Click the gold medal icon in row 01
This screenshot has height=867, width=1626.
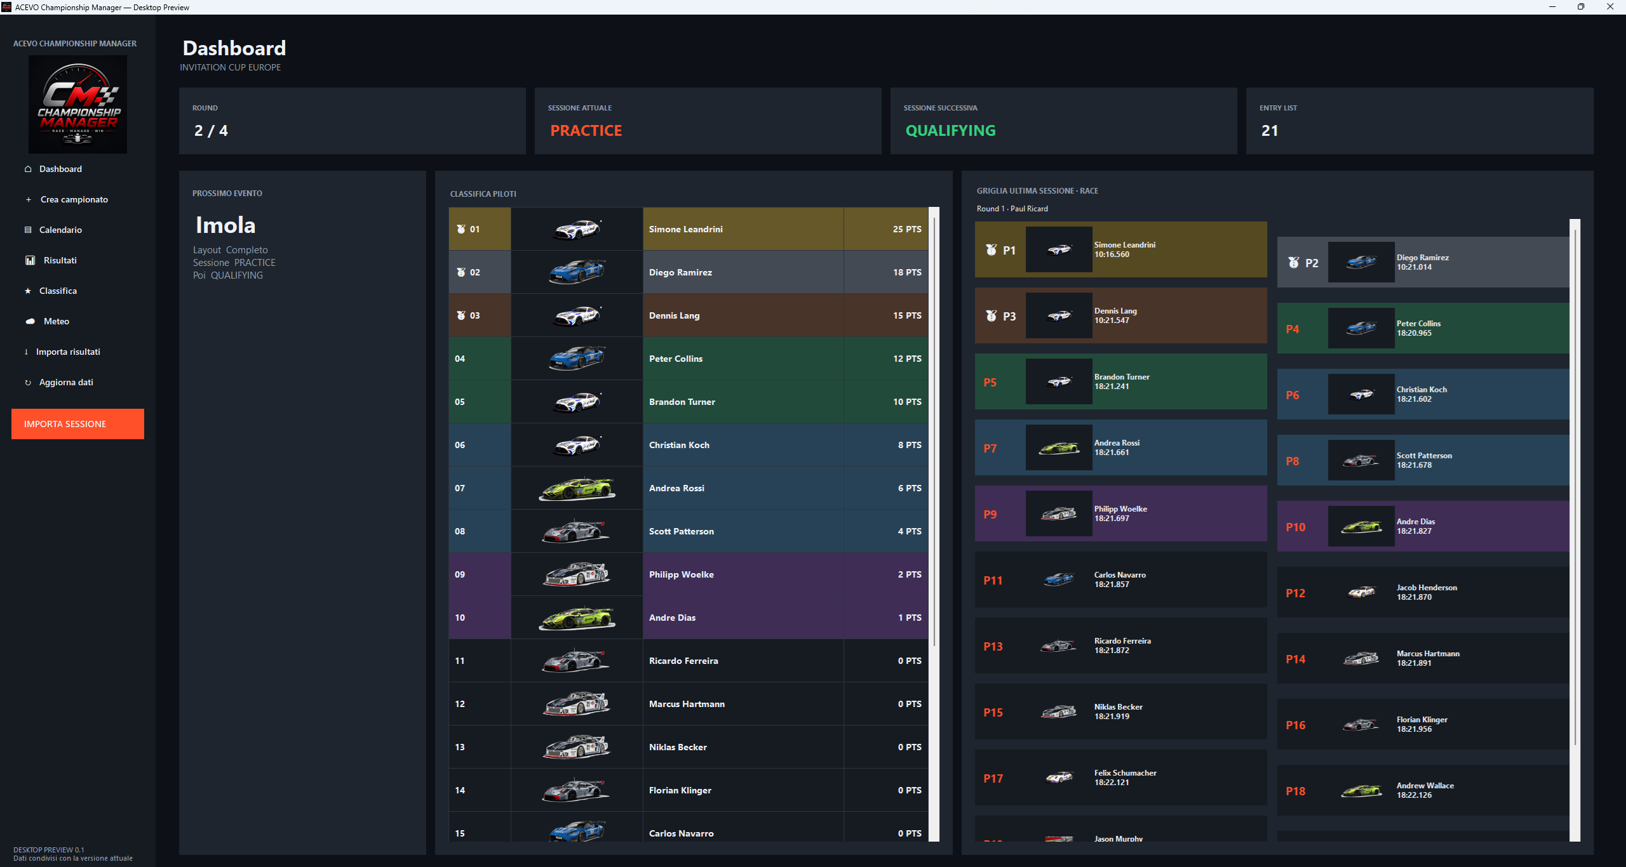click(x=461, y=229)
